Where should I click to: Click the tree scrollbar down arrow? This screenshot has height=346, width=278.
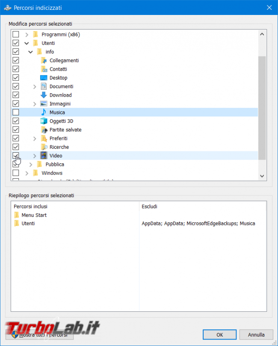click(262, 176)
